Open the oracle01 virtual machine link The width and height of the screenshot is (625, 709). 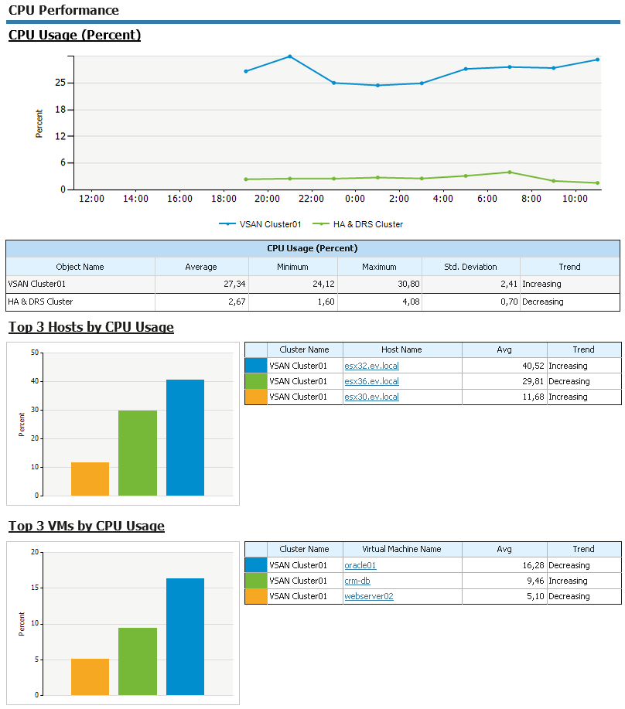point(360,565)
